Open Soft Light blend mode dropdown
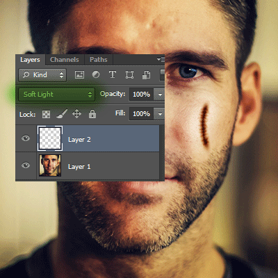The width and height of the screenshot is (278, 278). (57, 95)
